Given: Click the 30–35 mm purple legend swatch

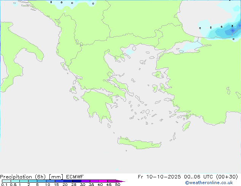Looking at the screenshot, I should (x=86, y=181).
